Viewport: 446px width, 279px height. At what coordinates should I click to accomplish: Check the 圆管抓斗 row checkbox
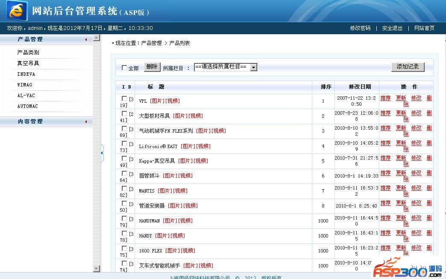pos(124,173)
